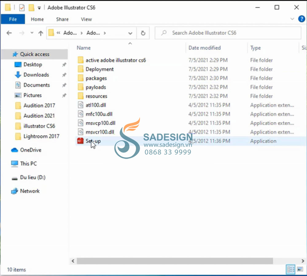307x276 pixels.
Task: Select the 'mfc100u.dll' file name
Action: click(x=99, y=114)
